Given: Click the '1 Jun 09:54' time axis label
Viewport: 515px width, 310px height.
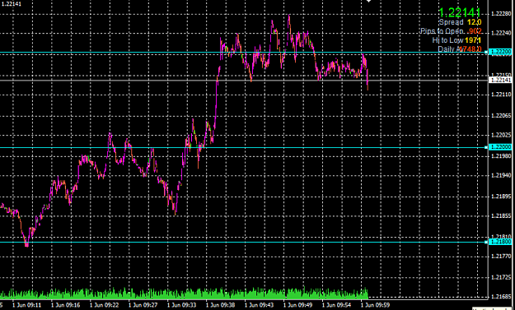Looking at the screenshot, I should point(337,305).
